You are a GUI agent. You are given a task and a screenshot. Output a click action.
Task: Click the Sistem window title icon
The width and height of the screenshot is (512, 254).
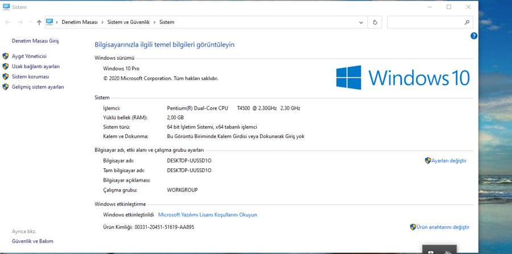coord(6,6)
